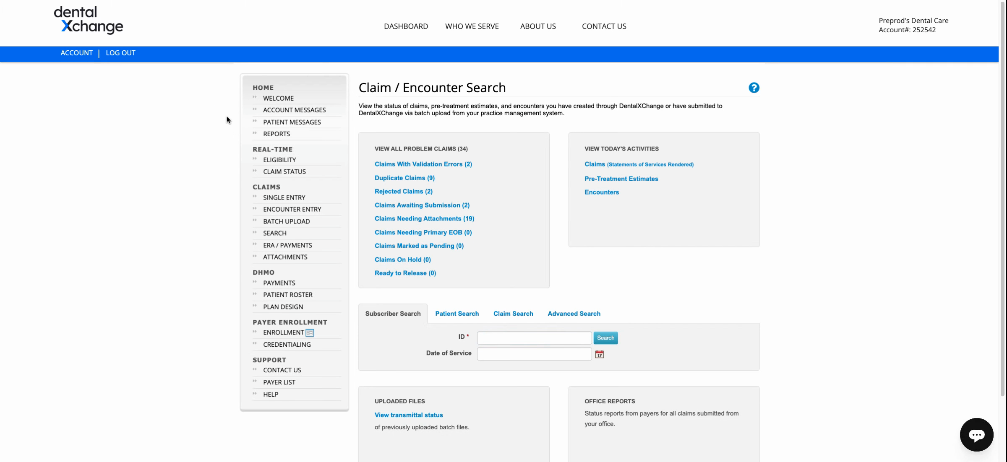The image size is (1007, 462).
Task: Switch to the Patient Search tab
Action: coord(457,314)
